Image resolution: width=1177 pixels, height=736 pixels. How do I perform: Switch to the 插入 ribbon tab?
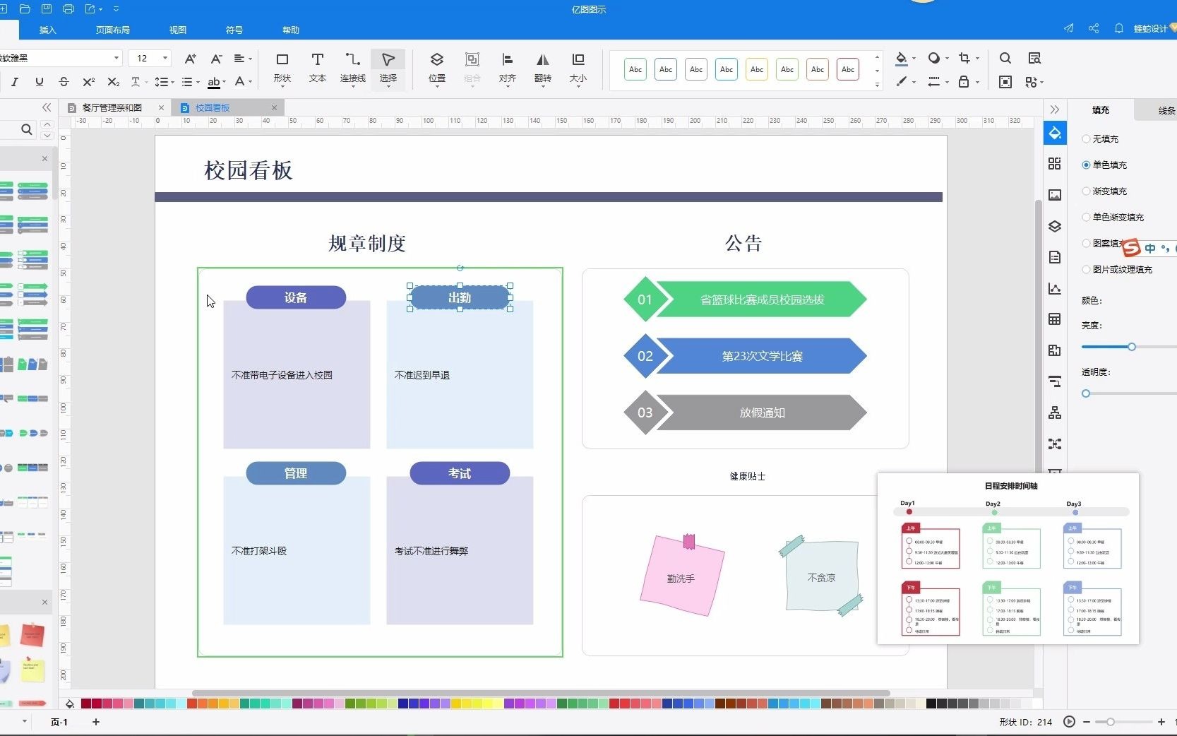[x=47, y=30]
